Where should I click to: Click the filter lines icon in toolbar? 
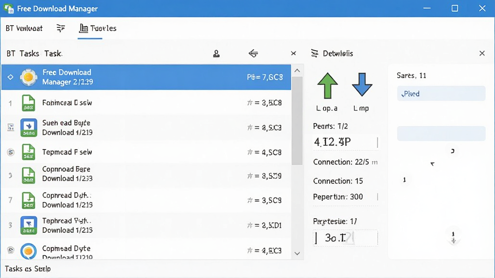[x=60, y=28]
